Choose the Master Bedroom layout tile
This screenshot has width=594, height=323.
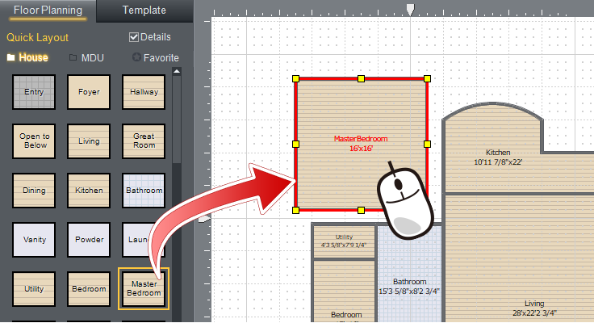(x=144, y=289)
